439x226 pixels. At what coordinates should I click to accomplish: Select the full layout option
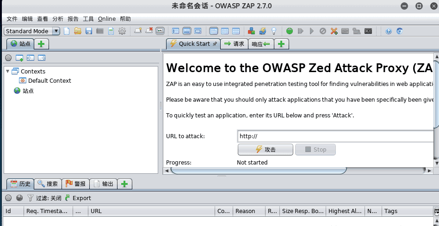coord(198,31)
